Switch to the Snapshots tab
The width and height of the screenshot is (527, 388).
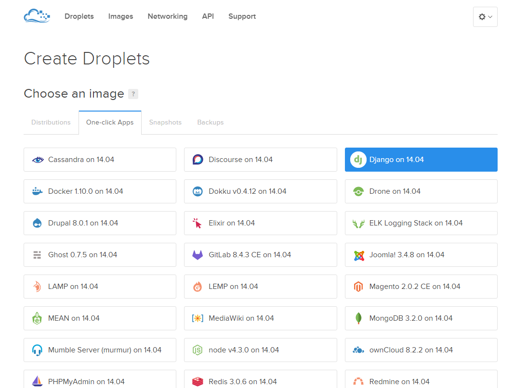point(165,123)
